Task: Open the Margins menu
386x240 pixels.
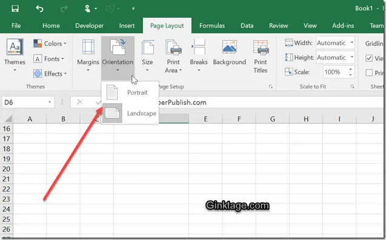Action: [x=88, y=56]
